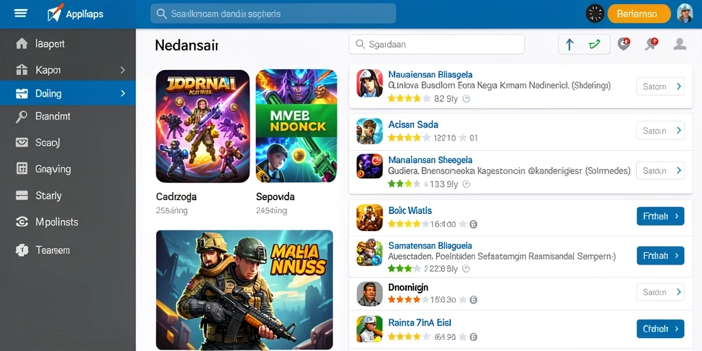Click Satoın button for Adsen Sada

pos(660,131)
